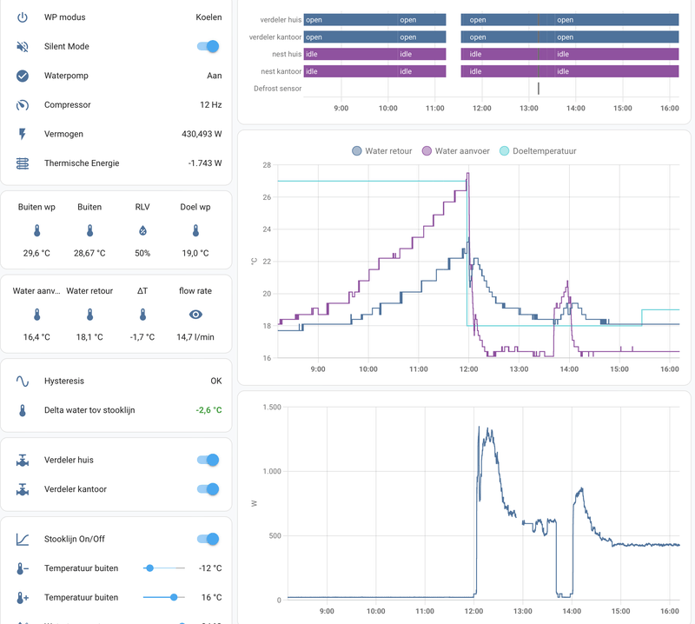Click the Buiten thermometer icon
The height and width of the screenshot is (624, 695).
(x=89, y=230)
